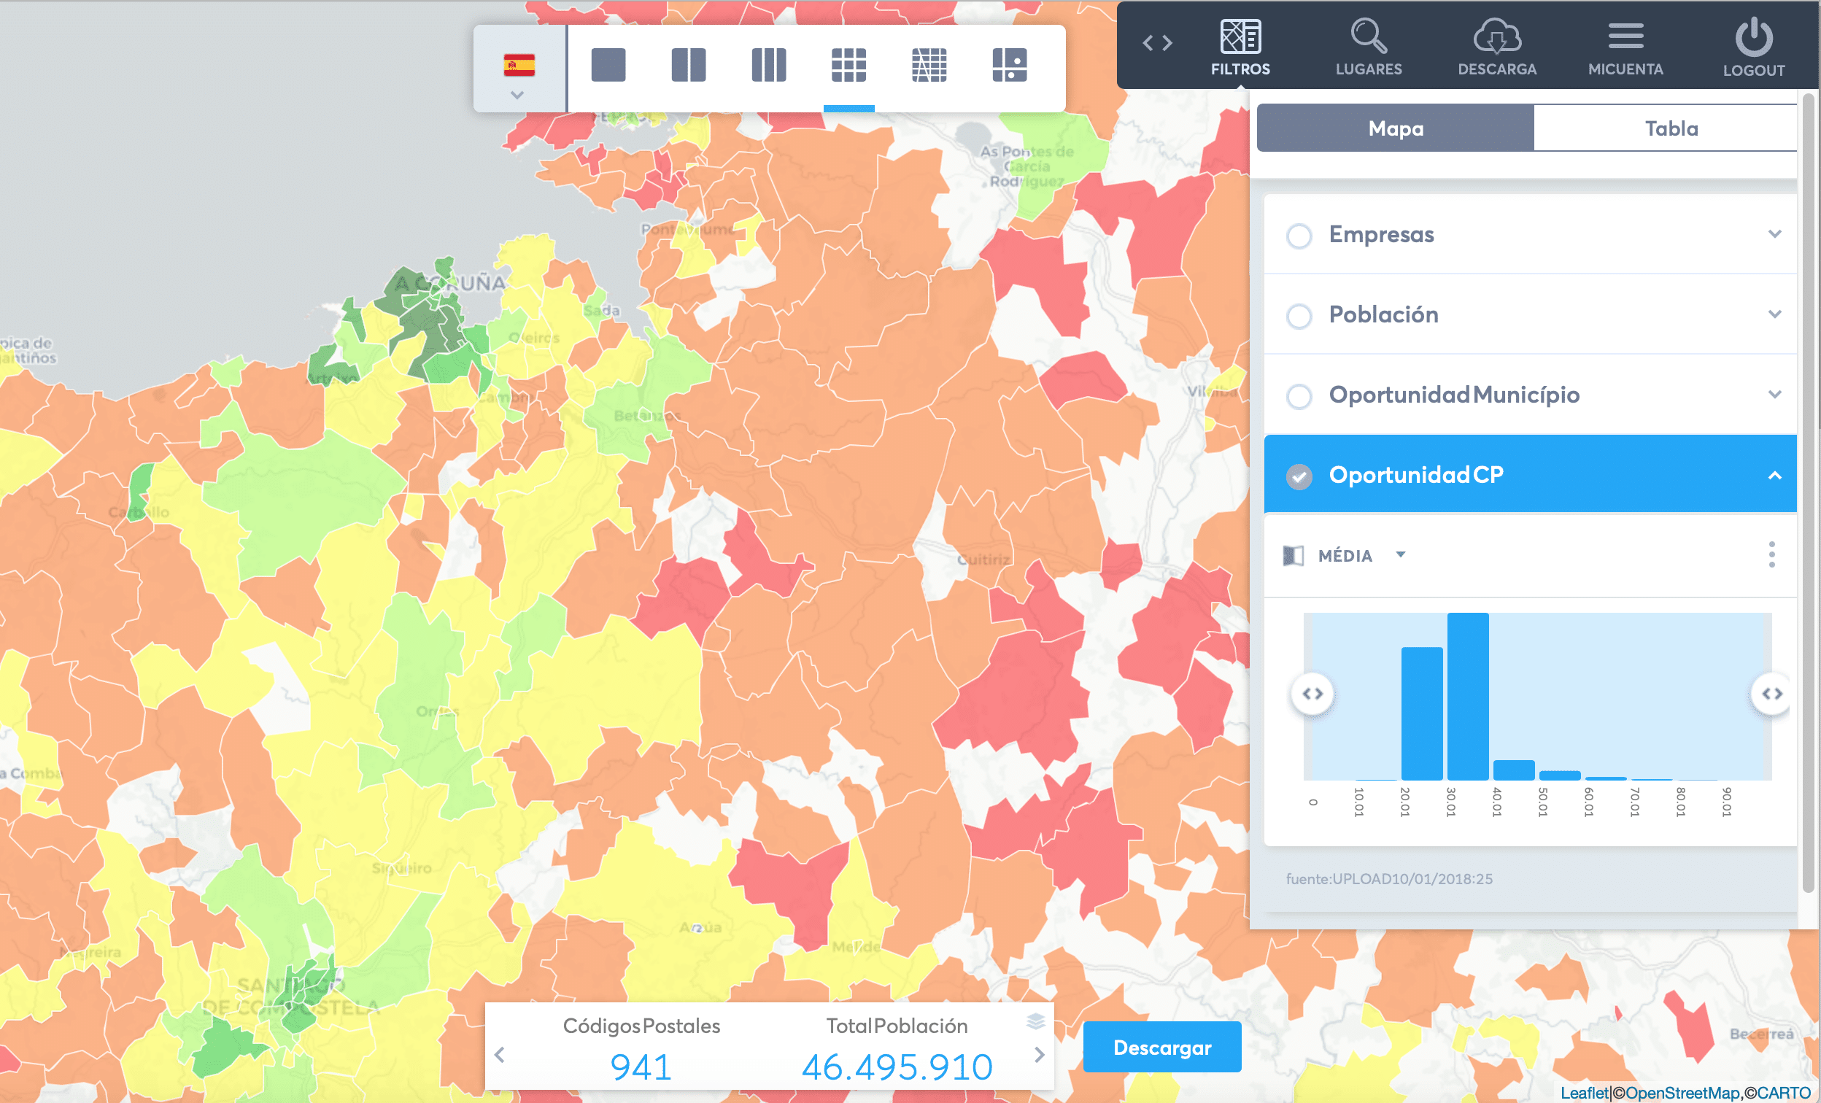Select the 3x3 grid layout icon
This screenshot has height=1103, width=1821.
pos(848,65)
